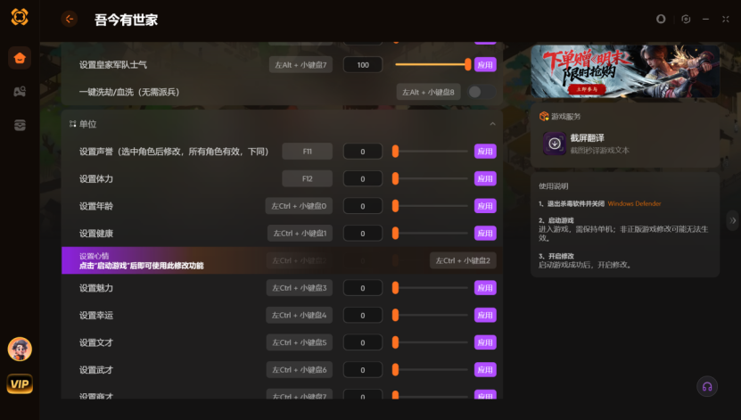Click the 左Ctrl + 小键盘0 hotkey box
Viewport: 741px width, 420px height.
point(299,206)
